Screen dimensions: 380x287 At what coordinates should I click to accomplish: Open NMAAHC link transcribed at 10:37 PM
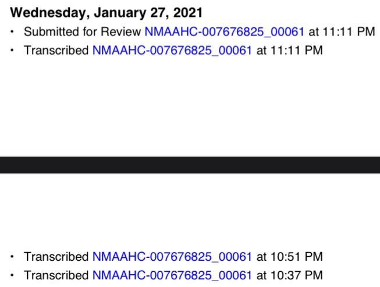(172, 275)
